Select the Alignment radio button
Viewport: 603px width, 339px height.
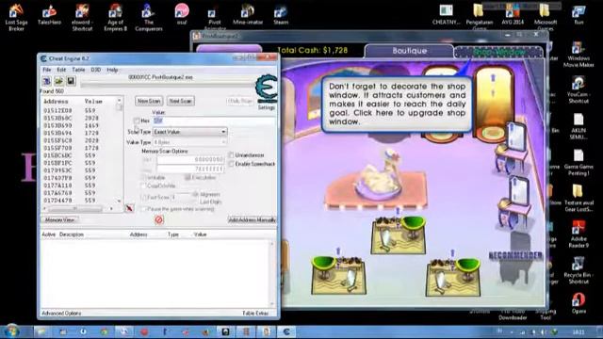(195, 194)
